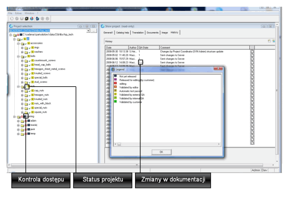Click the yellow status square beside accessories
Screen dimensions: 290x198
coord(28,43)
